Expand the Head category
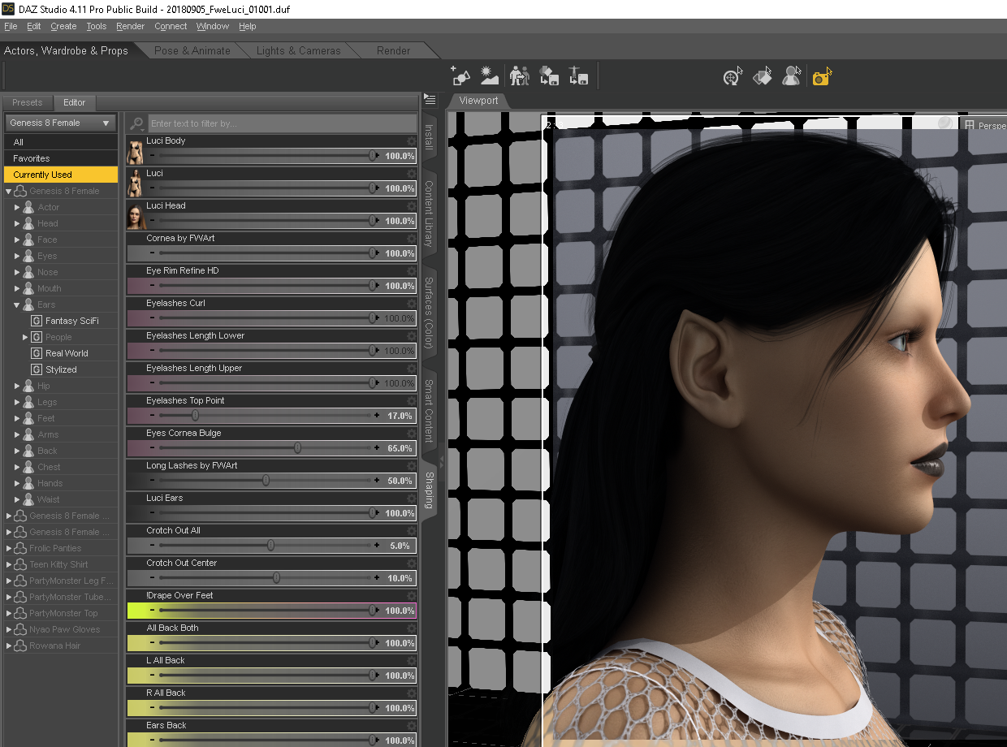Image resolution: width=1007 pixels, height=747 pixels. point(17,224)
